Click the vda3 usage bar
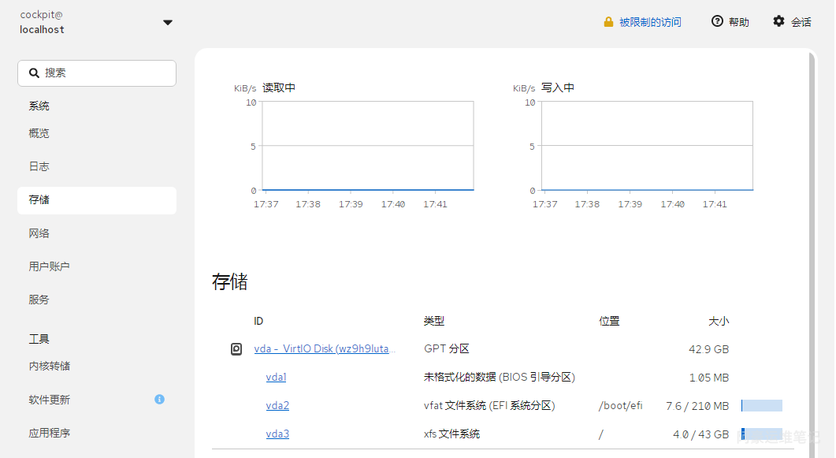This screenshot has height=458, width=836. 761,434
